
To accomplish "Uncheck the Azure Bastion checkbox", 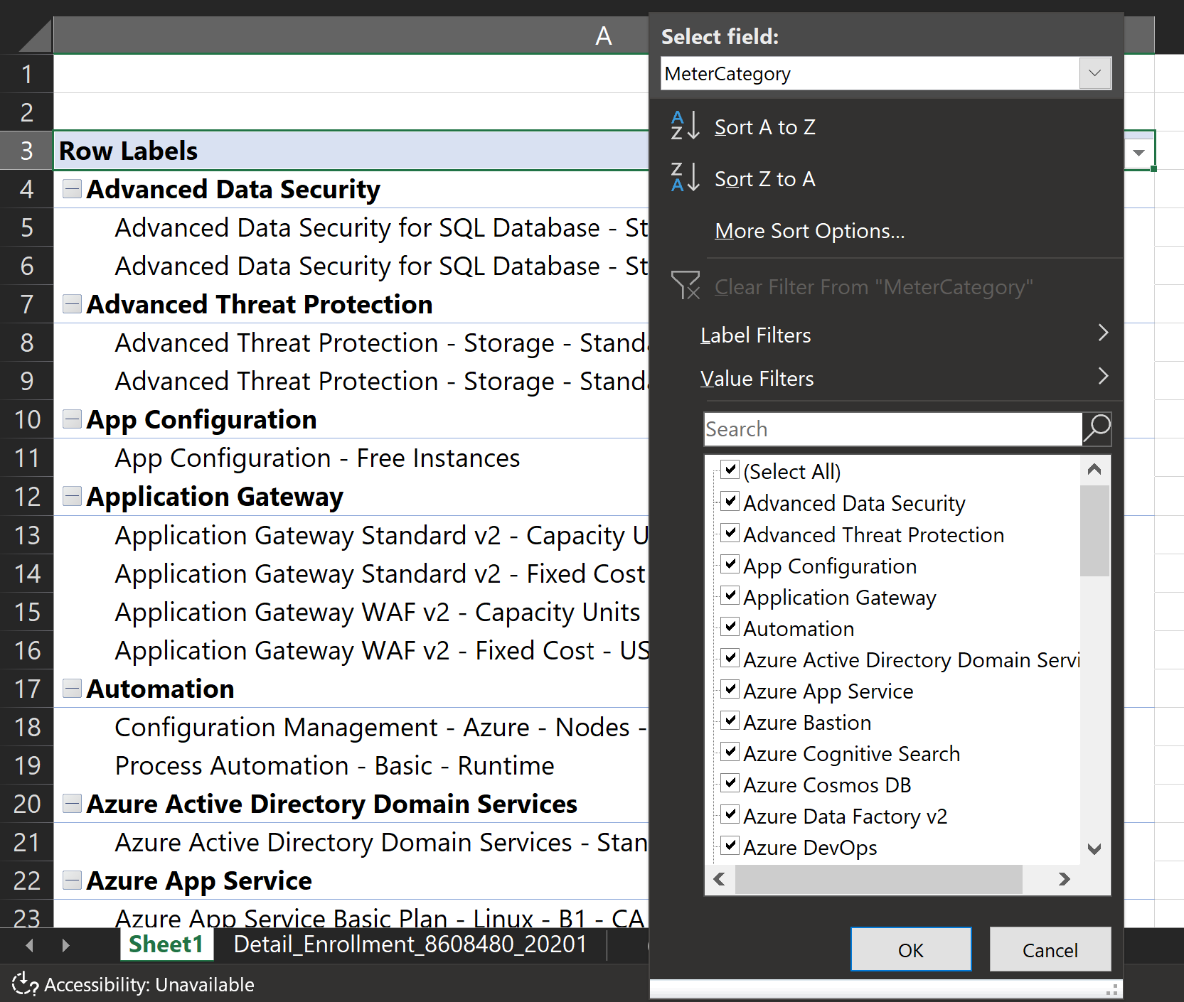I will point(730,721).
